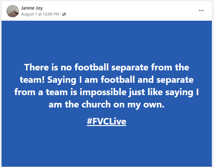
Task: Click the line 'am the church on my own.'
Action: point(107,104)
